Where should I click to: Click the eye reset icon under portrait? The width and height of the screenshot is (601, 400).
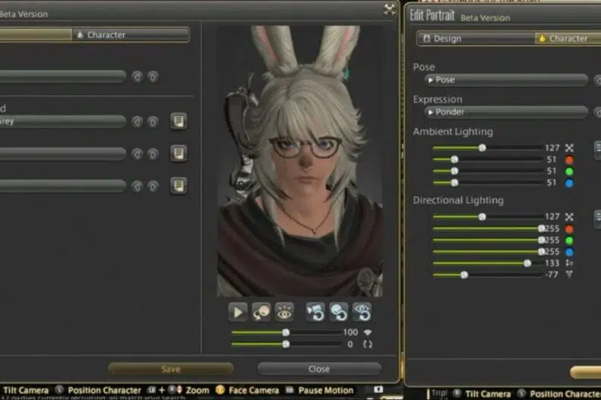coord(362,312)
